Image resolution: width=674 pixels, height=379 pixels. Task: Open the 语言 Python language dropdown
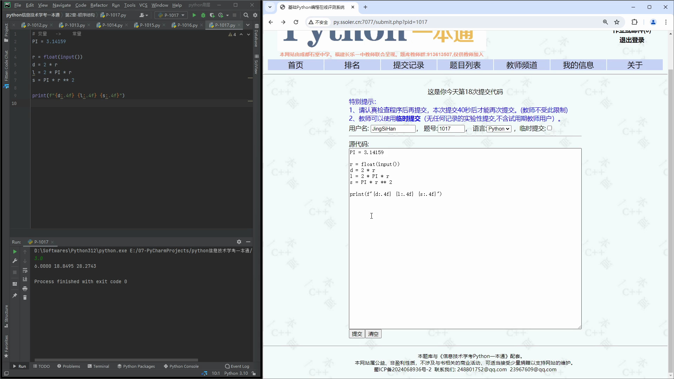(498, 129)
